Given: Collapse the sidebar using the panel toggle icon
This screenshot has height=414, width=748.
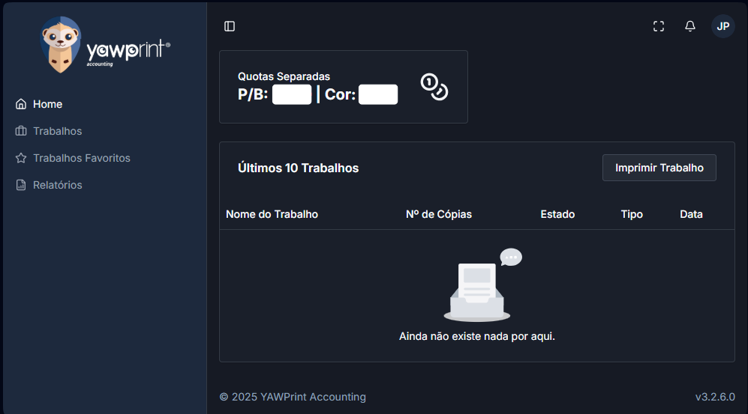Looking at the screenshot, I should 230,26.
